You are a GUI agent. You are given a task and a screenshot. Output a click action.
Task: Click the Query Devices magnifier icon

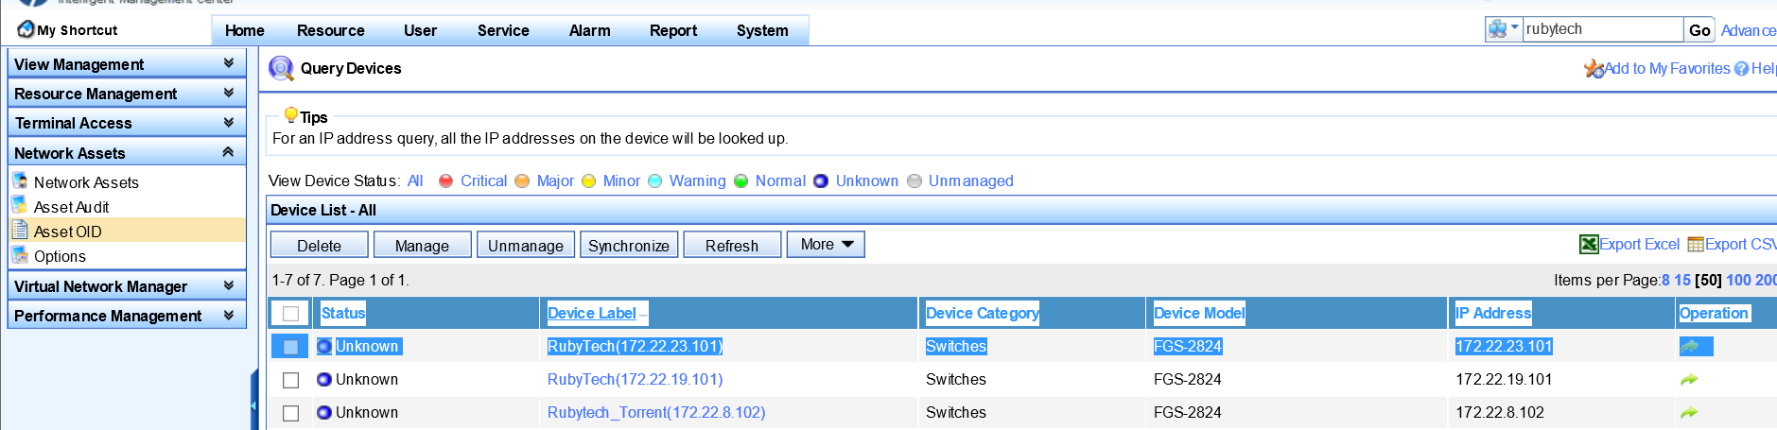point(281,68)
